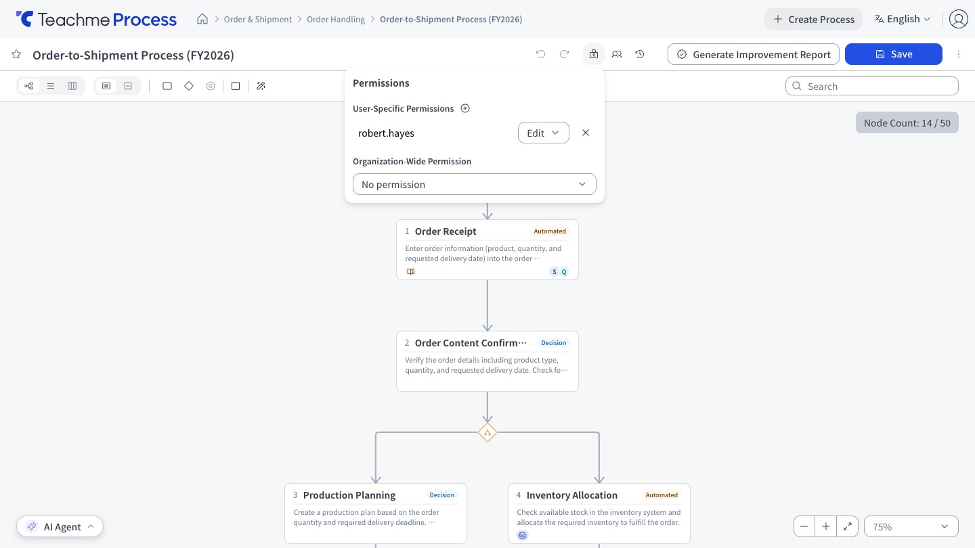975x548 pixels.
Task: Change robert.hayes permission level from Edit
Action: (x=543, y=133)
